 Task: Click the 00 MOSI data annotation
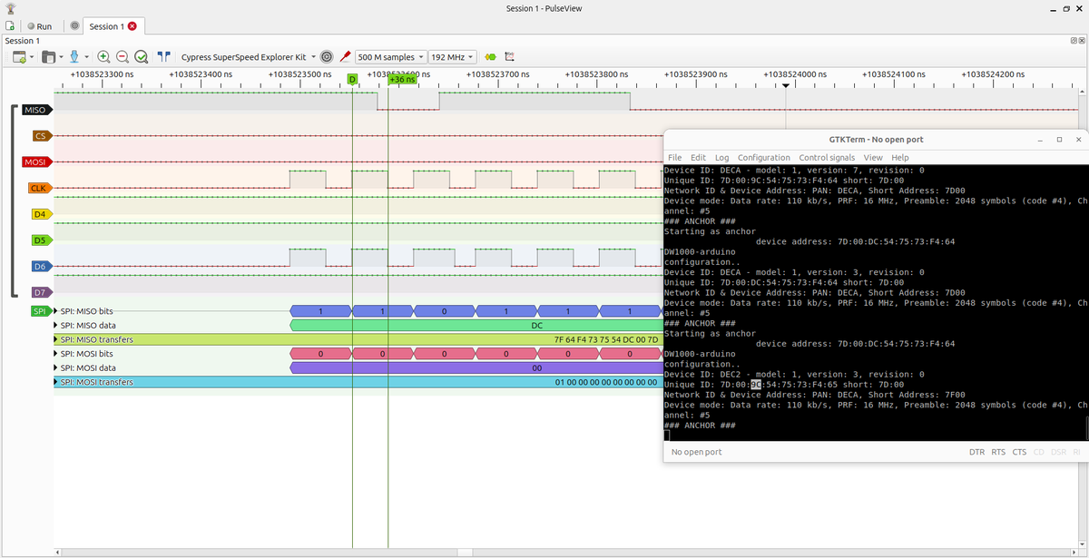click(476, 367)
